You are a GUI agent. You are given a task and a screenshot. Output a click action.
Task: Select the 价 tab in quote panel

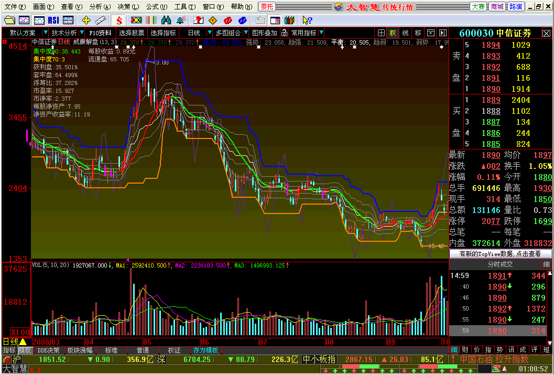coord(476,350)
